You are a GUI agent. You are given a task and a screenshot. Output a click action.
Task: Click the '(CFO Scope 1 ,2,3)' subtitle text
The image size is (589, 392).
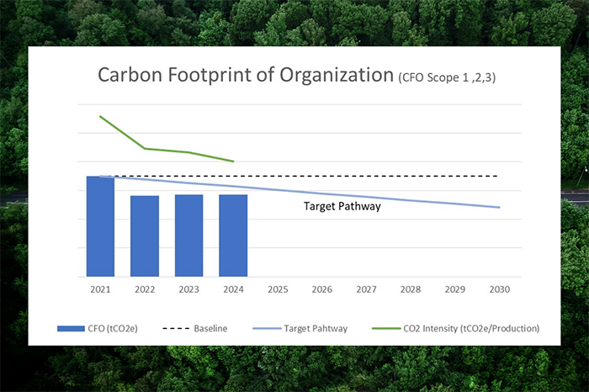[447, 77]
